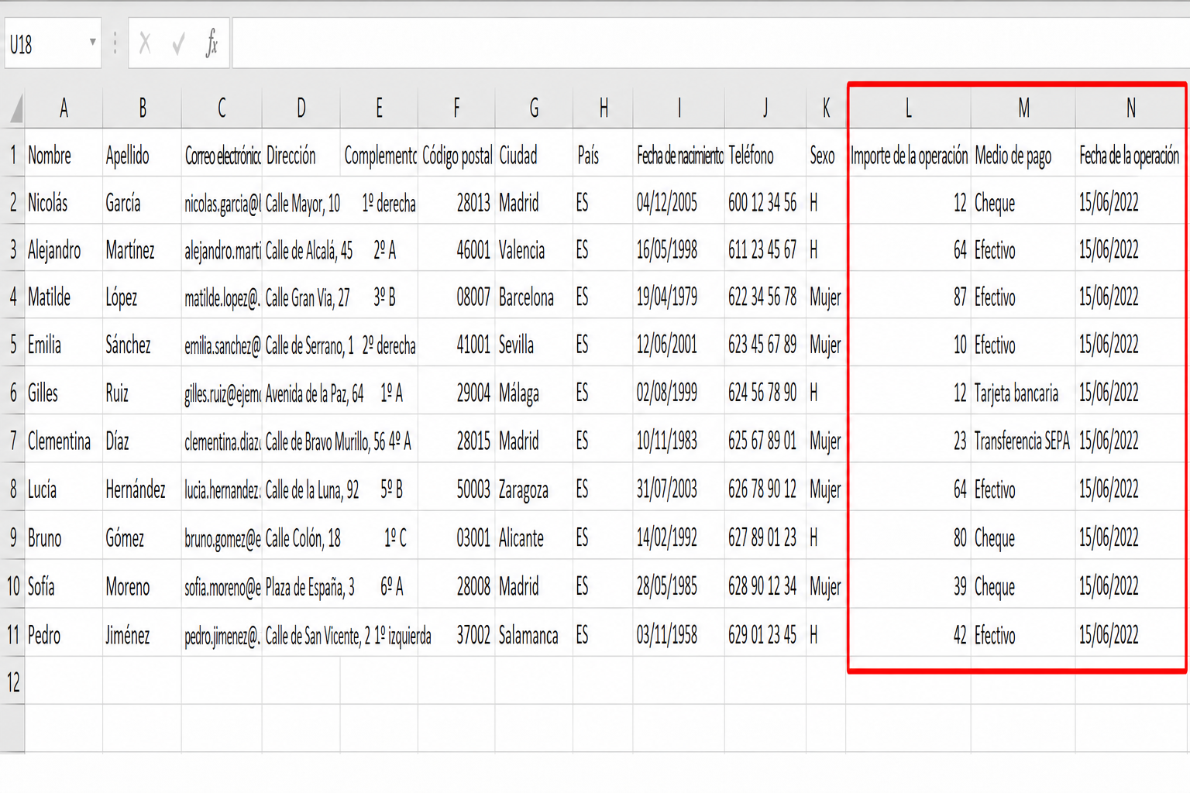Click the Insert Function fx icon
The height and width of the screenshot is (793, 1190).
coord(212,43)
